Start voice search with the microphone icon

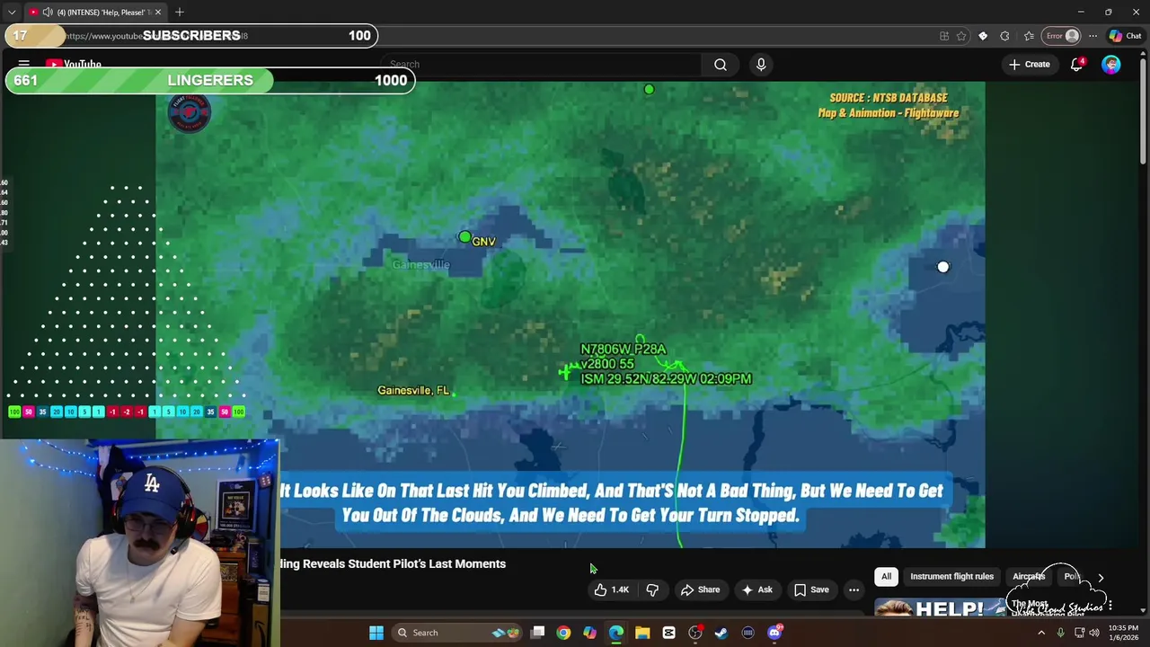click(761, 65)
